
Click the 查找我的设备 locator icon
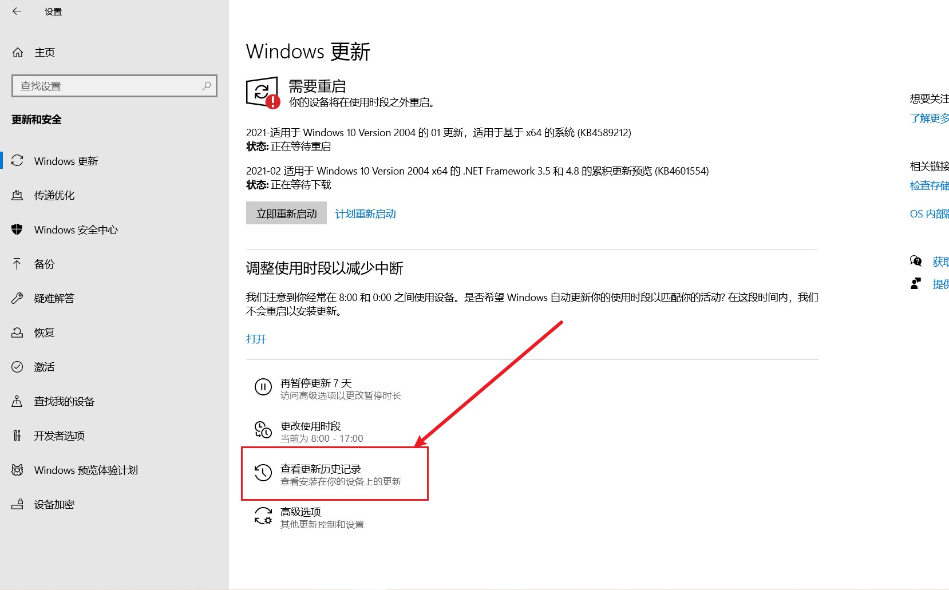[x=17, y=401]
